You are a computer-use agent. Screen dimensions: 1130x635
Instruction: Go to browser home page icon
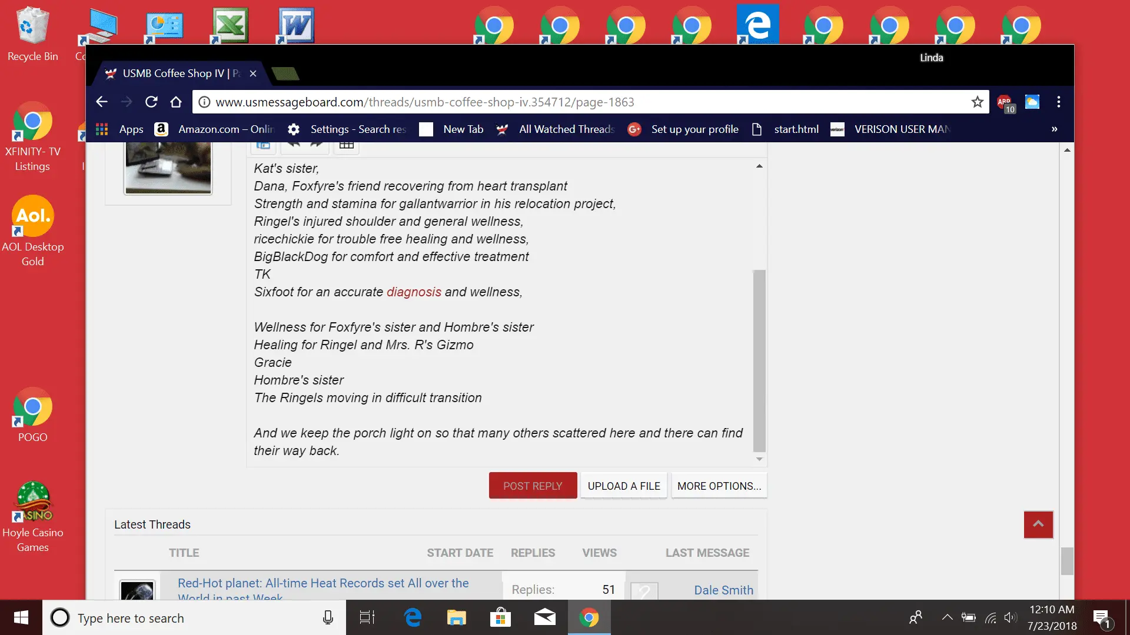pos(176,102)
